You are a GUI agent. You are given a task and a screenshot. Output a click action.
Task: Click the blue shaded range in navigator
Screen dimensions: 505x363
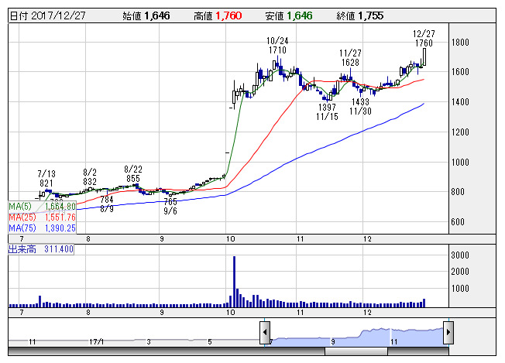[356, 336]
